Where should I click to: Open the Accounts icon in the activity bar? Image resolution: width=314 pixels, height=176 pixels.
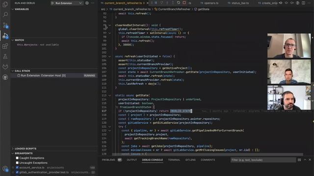[x=5, y=169]
